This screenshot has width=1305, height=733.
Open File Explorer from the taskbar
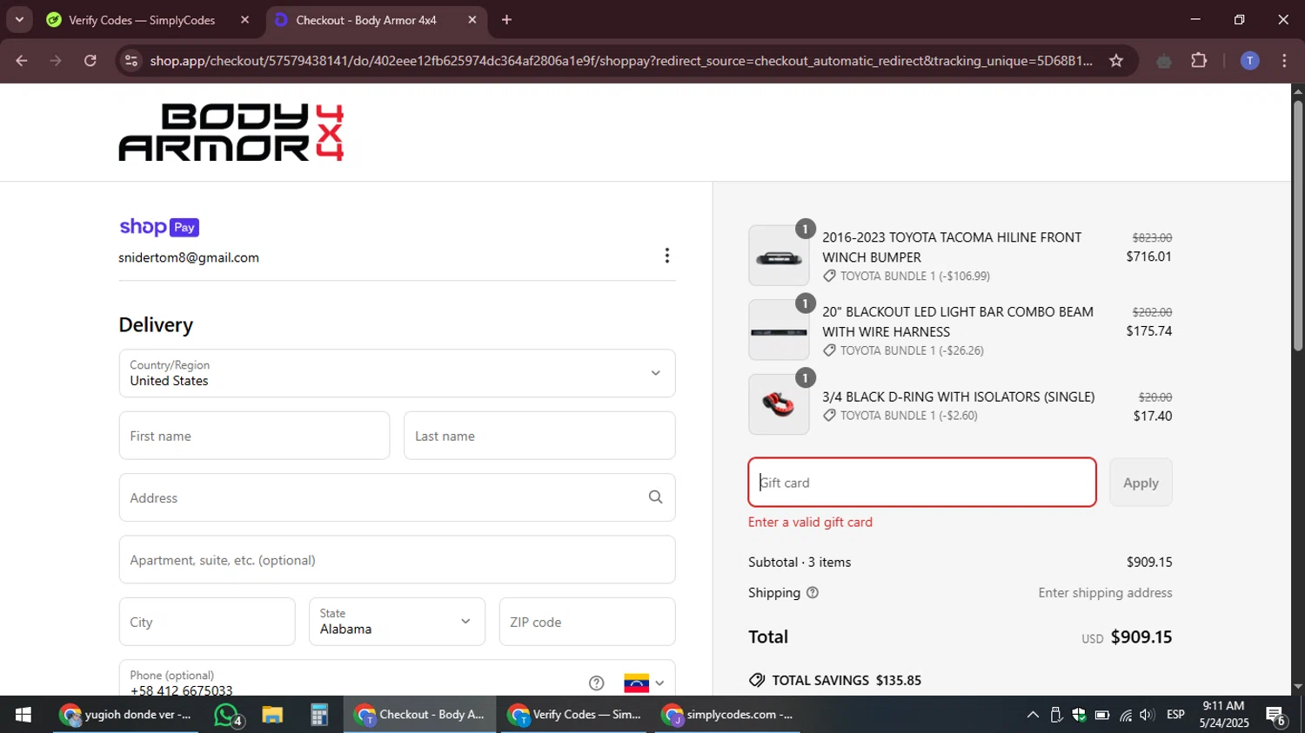coord(272,715)
